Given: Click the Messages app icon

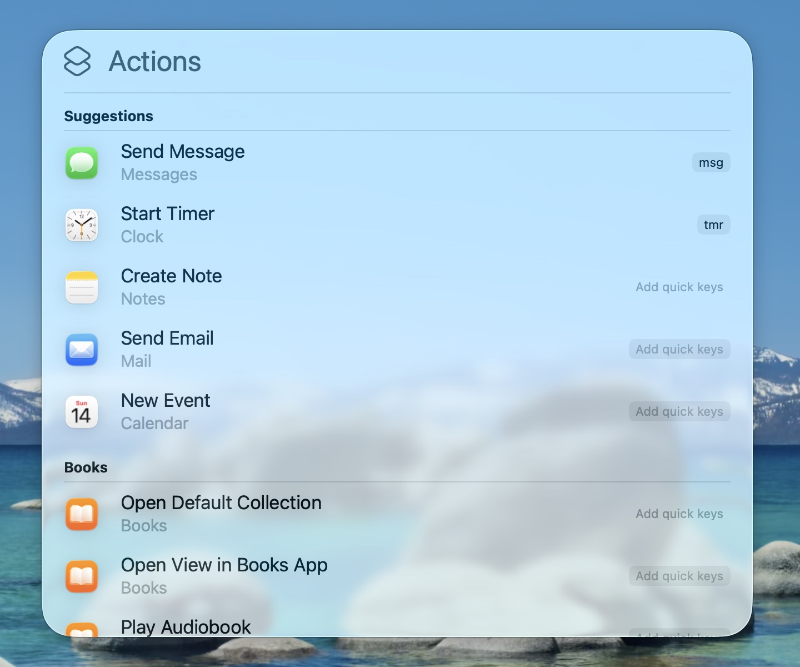Looking at the screenshot, I should [82, 163].
